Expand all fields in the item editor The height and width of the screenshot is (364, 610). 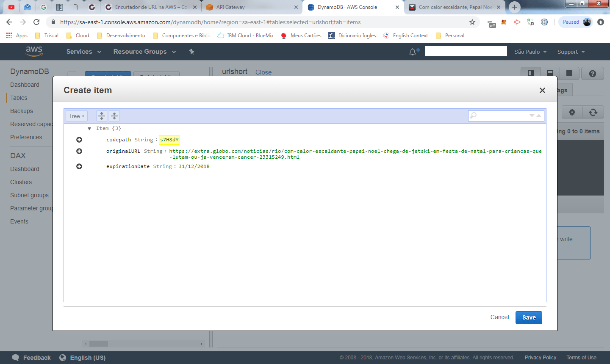102,116
